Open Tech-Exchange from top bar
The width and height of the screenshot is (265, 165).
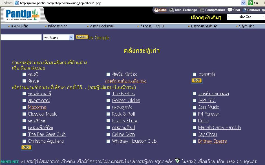(183, 10)
